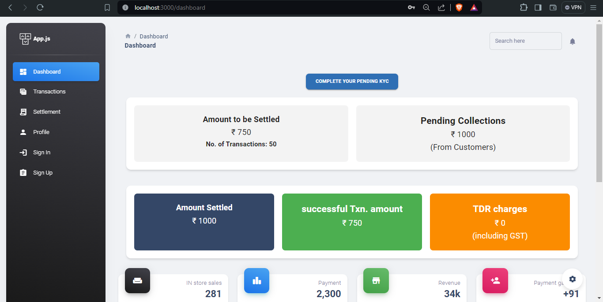The width and height of the screenshot is (603, 302).
Task: Select Settlement in the sidebar menu
Action: pyautogui.click(x=48, y=112)
